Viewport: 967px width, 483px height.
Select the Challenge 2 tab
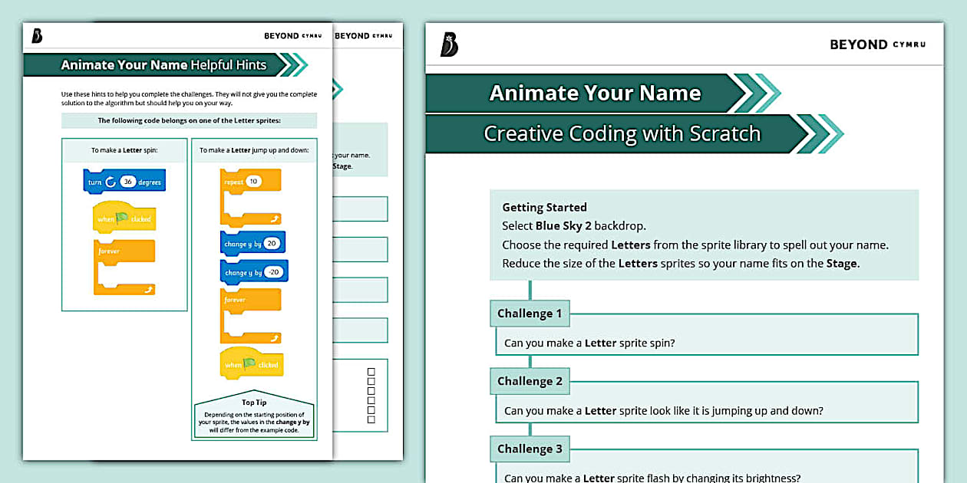click(x=530, y=380)
